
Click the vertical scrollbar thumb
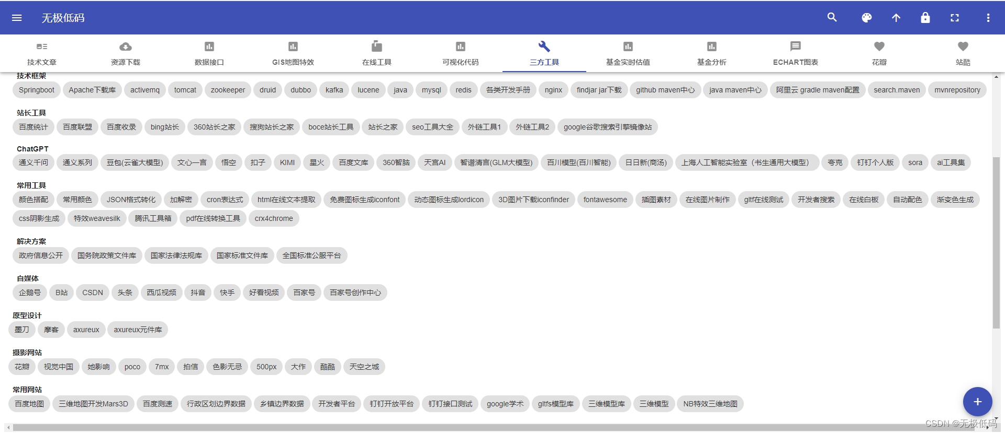[996, 242]
